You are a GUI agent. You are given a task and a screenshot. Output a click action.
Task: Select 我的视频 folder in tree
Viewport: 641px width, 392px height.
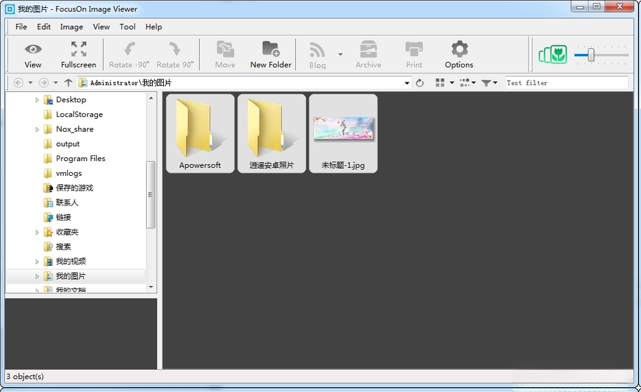71,261
